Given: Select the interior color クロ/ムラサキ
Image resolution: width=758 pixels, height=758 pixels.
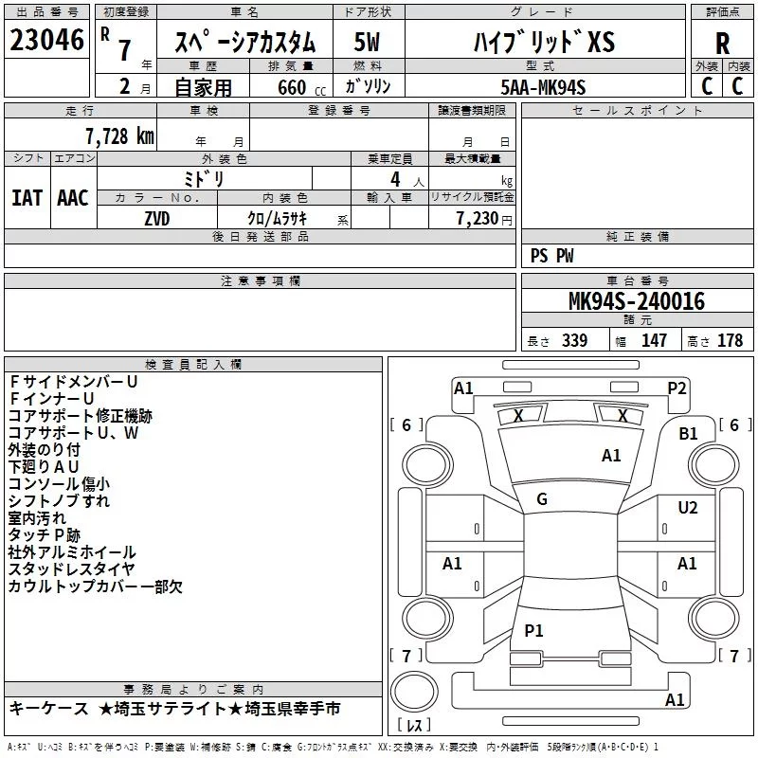Looking at the screenshot, I should (x=278, y=219).
